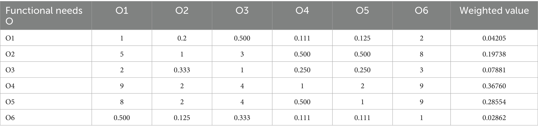Select the O4 column header
The width and height of the screenshot is (538, 130).
pos(302,11)
